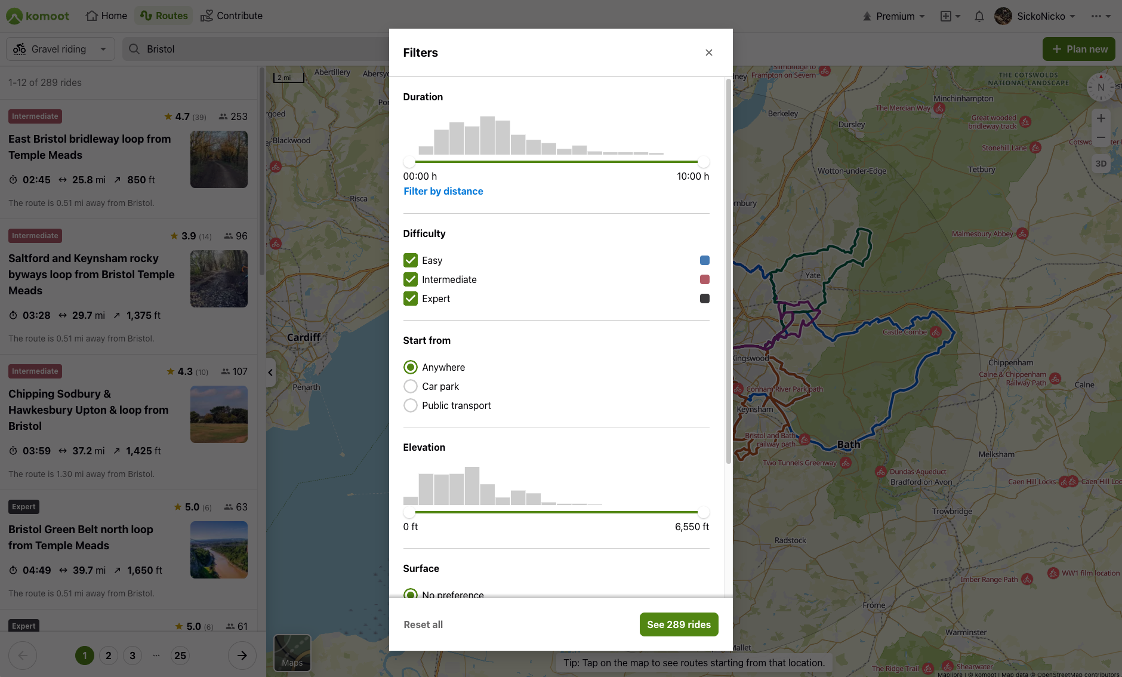
Task: Open the Maps layer switcher
Action: (292, 653)
